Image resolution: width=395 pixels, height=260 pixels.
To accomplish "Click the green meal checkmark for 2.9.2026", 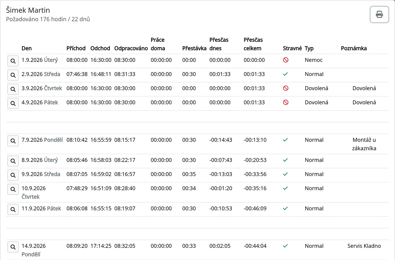I will [285, 74].
